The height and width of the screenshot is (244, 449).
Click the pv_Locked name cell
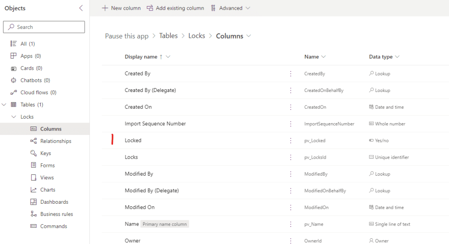pos(315,141)
